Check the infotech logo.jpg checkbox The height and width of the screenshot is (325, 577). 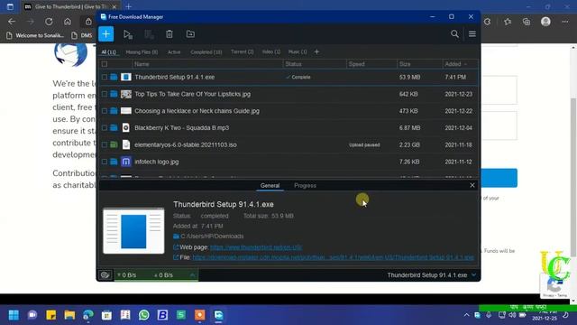[x=105, y=162]
